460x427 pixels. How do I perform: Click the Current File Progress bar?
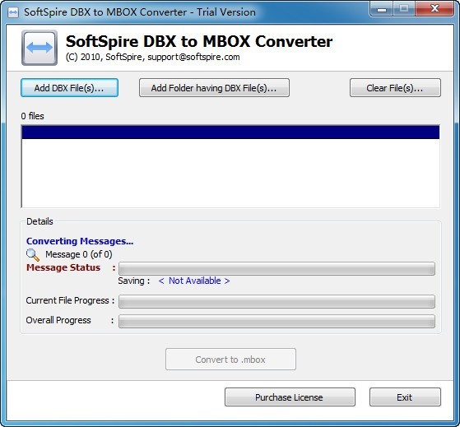coord(276,301)
